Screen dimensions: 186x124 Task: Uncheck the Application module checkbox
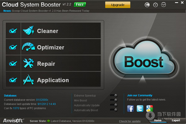pyautogui.click(x=13, y=80)
